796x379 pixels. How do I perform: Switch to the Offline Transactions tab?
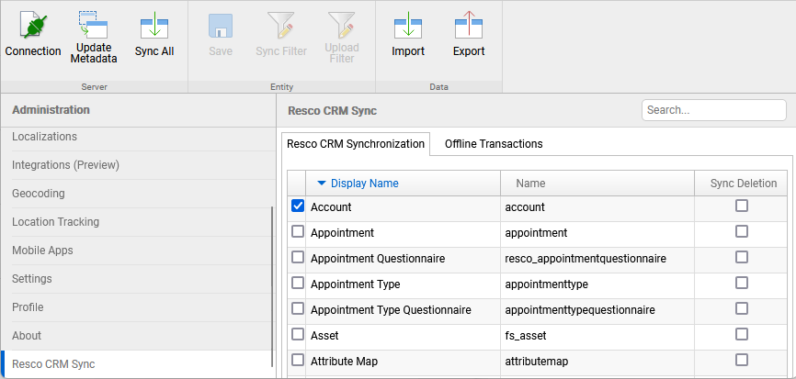point(494,144)
